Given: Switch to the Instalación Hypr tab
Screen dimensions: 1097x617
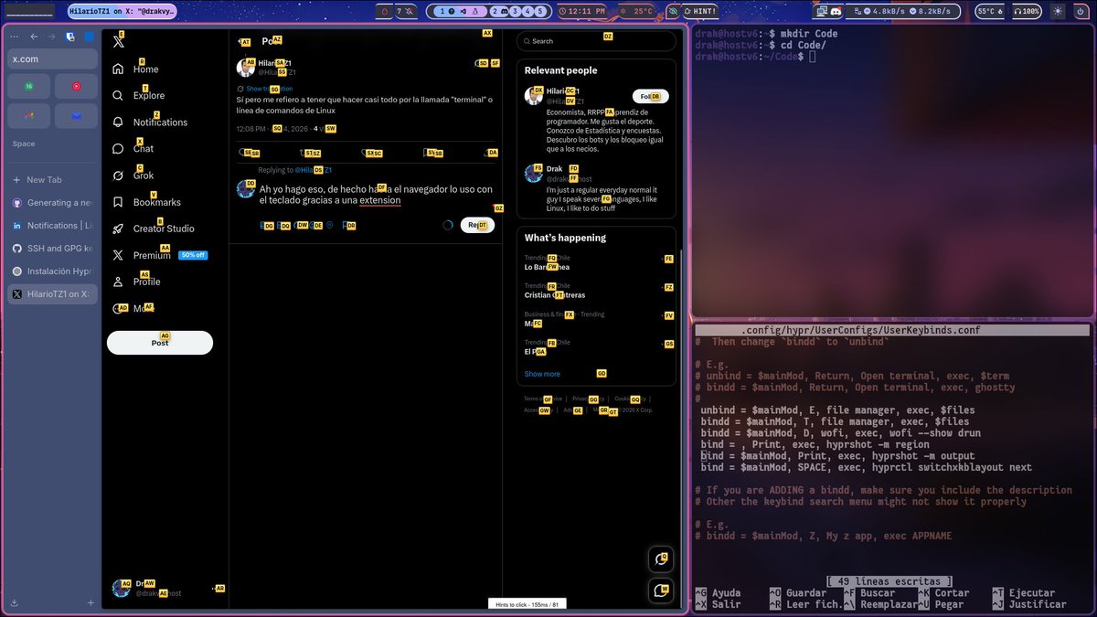Looking at the screenshot, I should (x=52, y=271).
